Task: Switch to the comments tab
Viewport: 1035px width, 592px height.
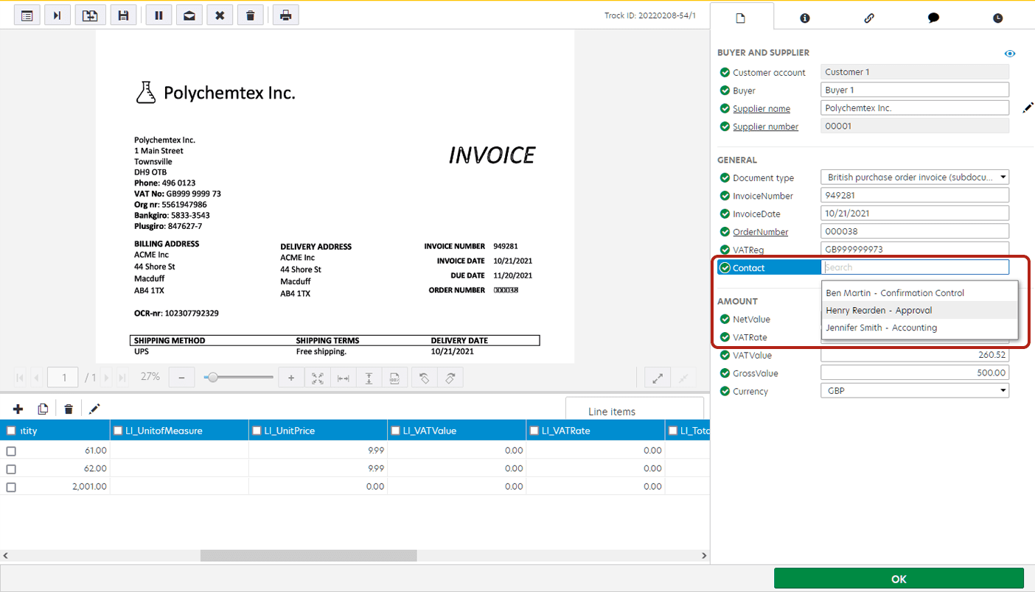Action: [933, 18]
